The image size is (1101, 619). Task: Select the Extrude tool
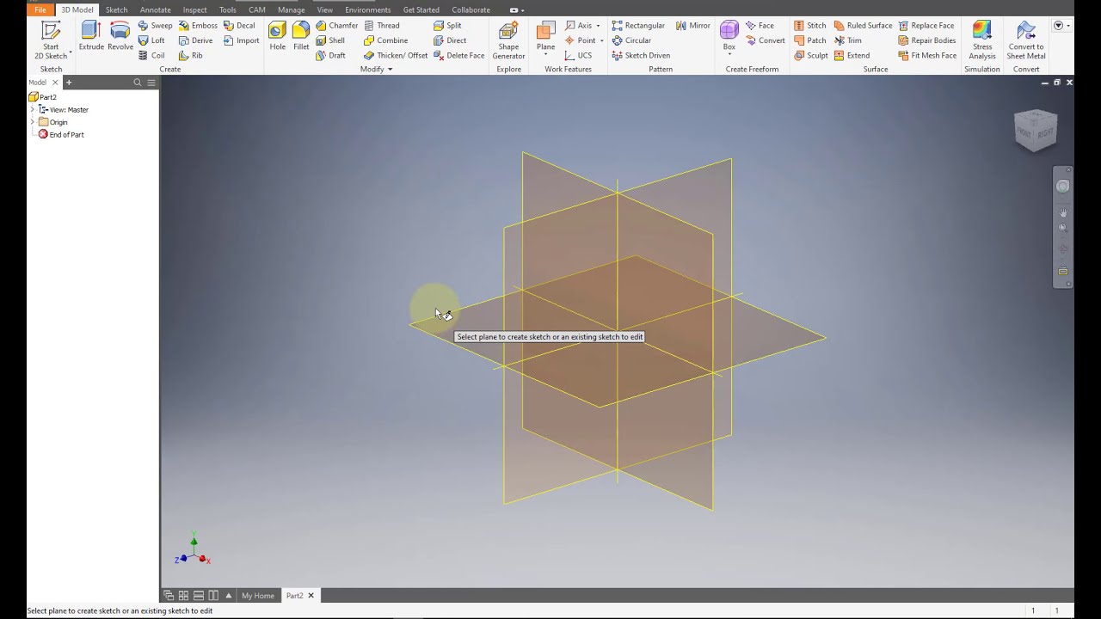pos(91,36)
